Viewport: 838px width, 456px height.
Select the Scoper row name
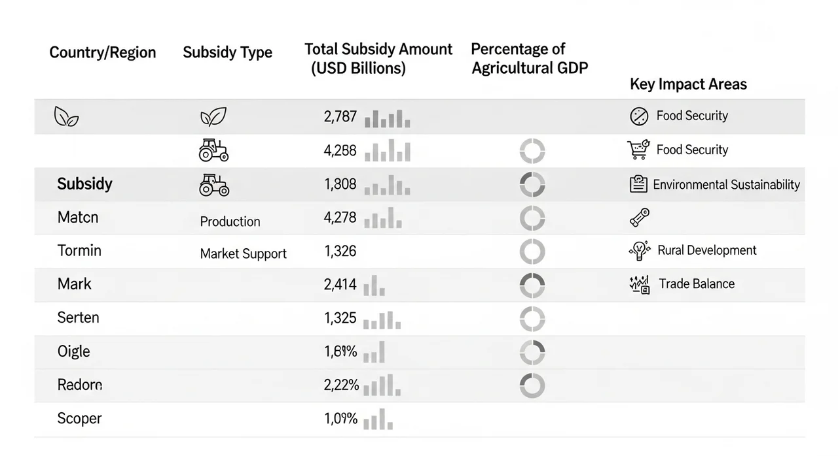coord(79,419)
